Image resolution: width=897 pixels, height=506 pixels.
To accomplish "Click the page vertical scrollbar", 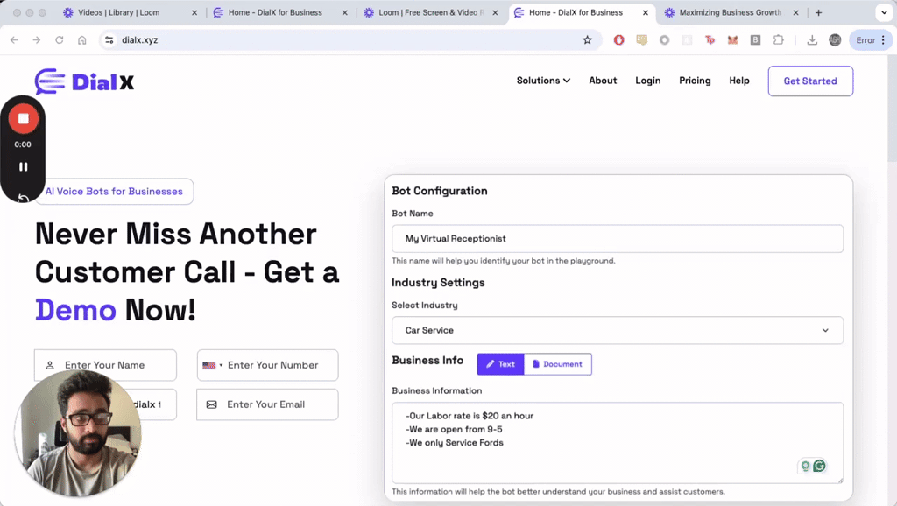I will click(x=892, y=109).
